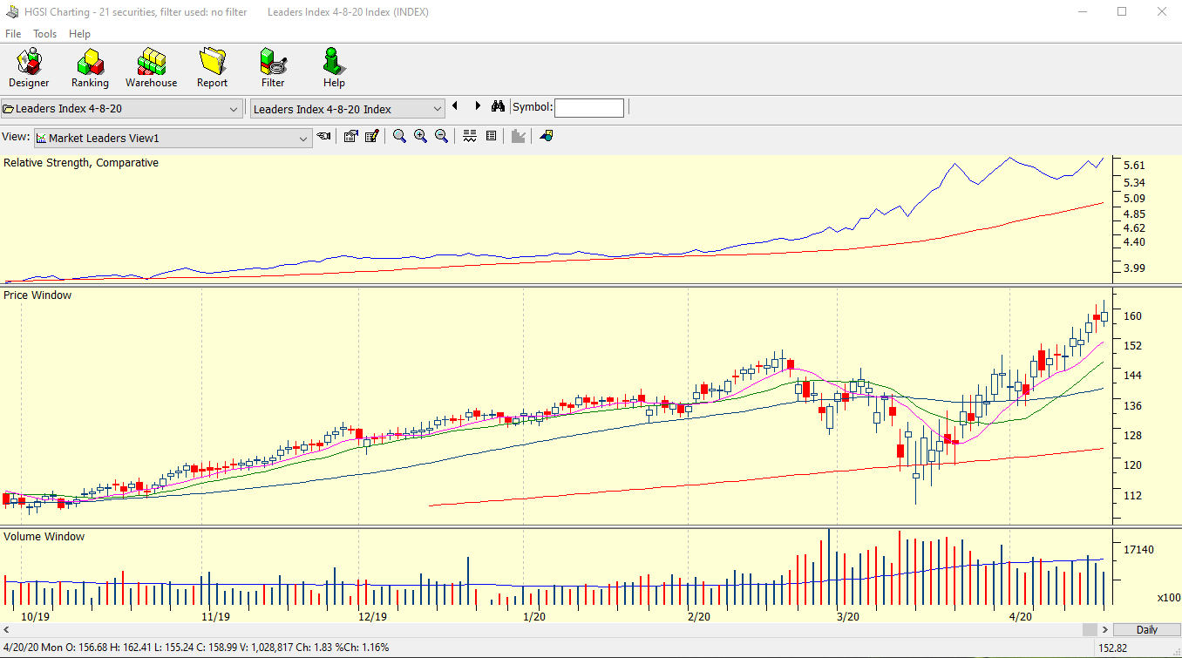1182x658 pixels.
Task: Click the blue shapes note icon
Action: tap(547, 136)
